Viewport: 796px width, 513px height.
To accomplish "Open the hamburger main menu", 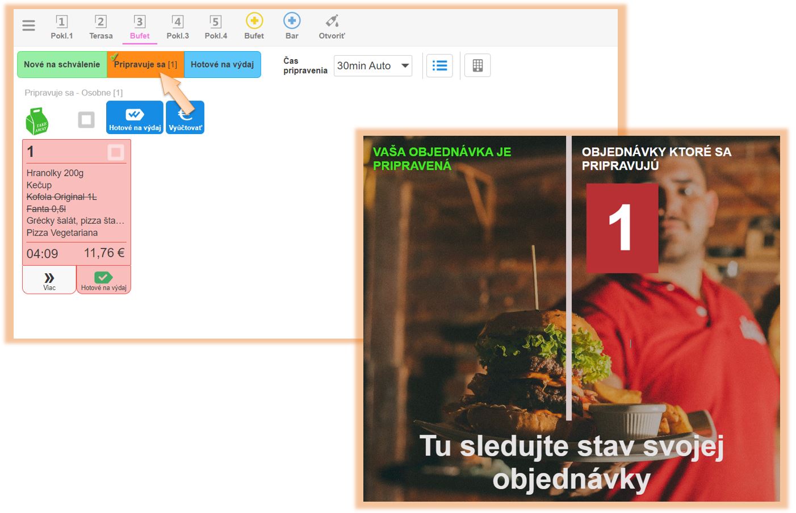I will tap(28, 26).
